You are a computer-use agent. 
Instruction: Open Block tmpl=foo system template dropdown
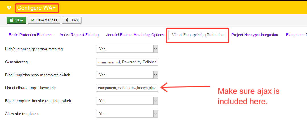coord(127,75)
